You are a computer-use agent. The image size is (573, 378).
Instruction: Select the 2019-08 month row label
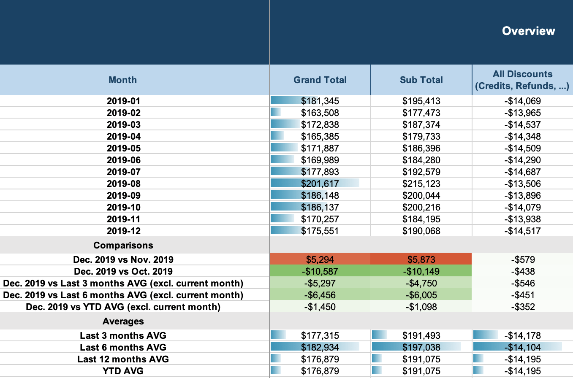tap(123, 184)
